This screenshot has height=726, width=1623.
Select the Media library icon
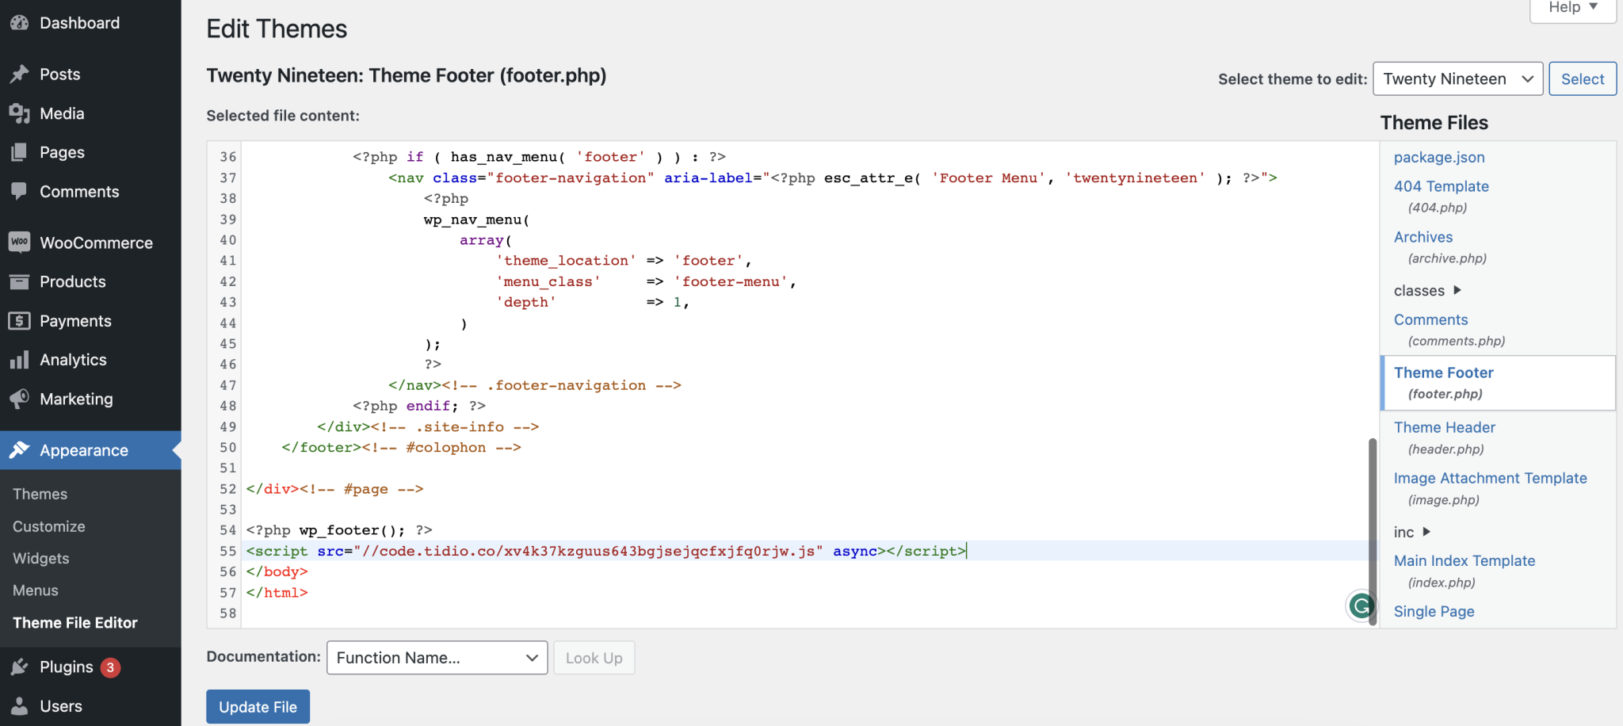(x=20, y=113)
